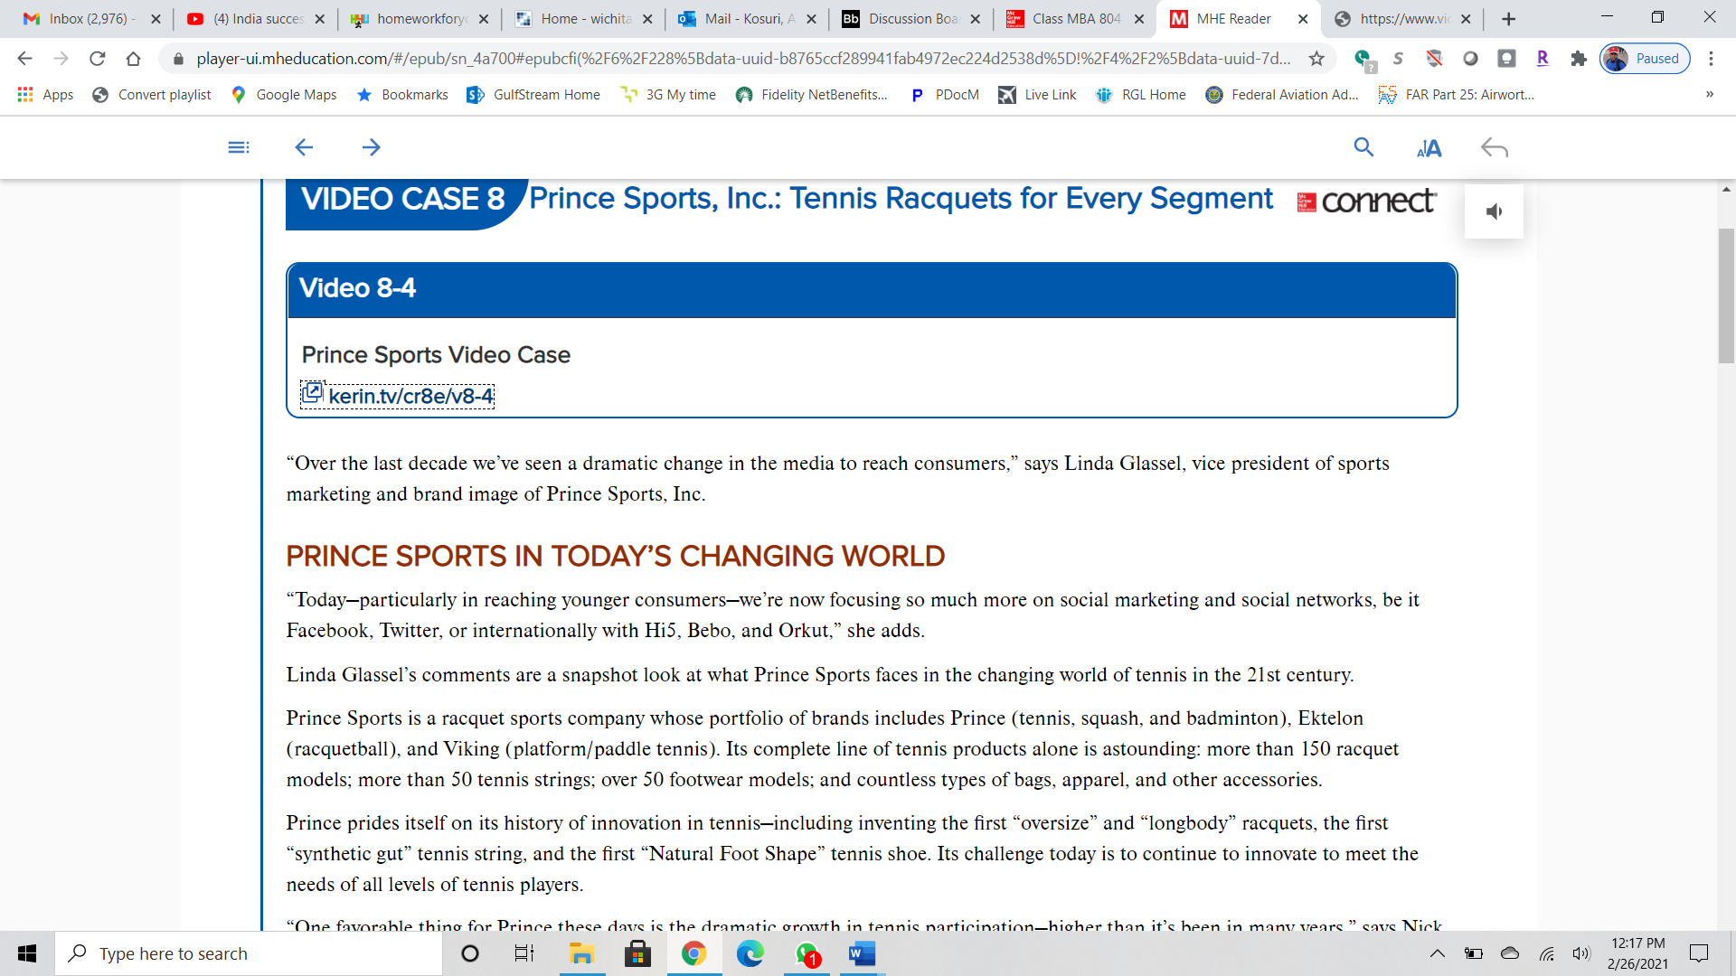Open the kerin.tv/cr8e/v8-4 video link

click(x=410, y=396)
